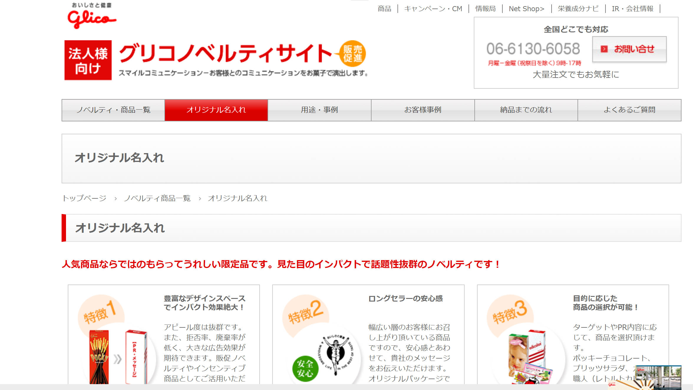Open the キャンペーン・CM top menu link

433,9
